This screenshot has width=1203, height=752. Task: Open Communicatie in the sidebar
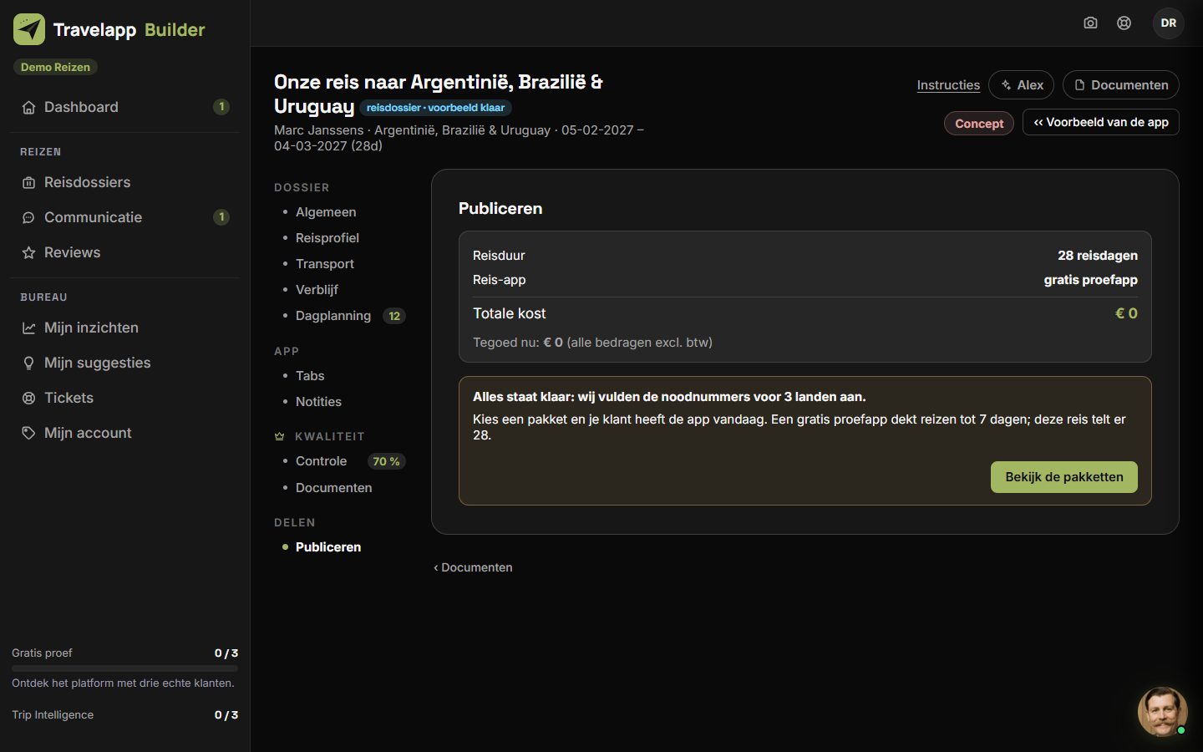[x=125, y=217]
